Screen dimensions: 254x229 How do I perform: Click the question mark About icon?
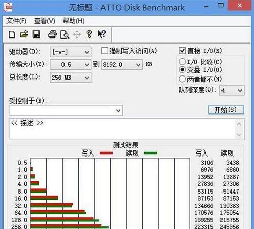89,34
